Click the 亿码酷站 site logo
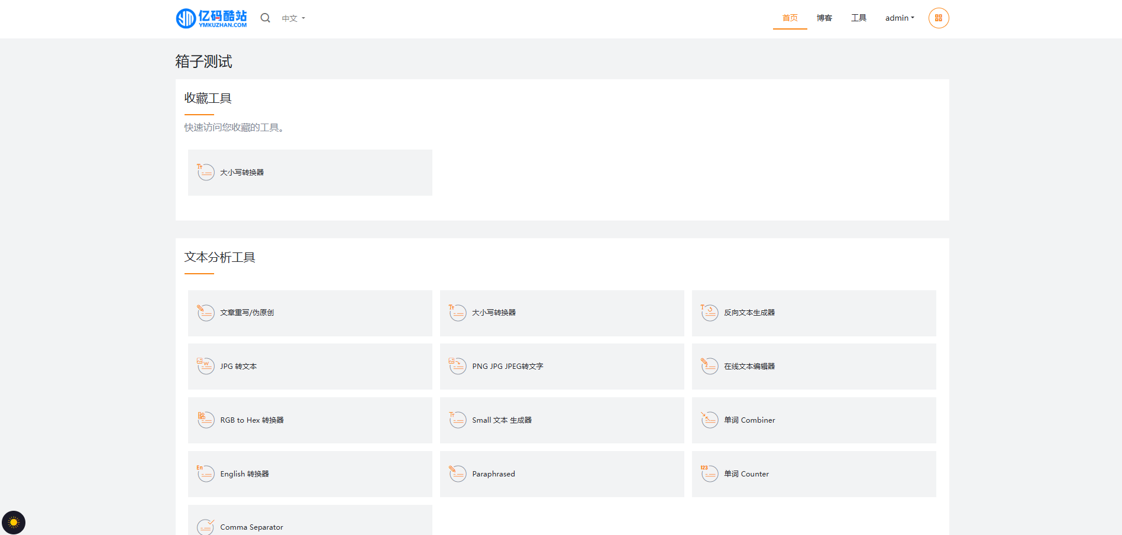Image resolution: width=1122 pixels, height=535 pixels. pyautogui.click(x=211, y=18)
